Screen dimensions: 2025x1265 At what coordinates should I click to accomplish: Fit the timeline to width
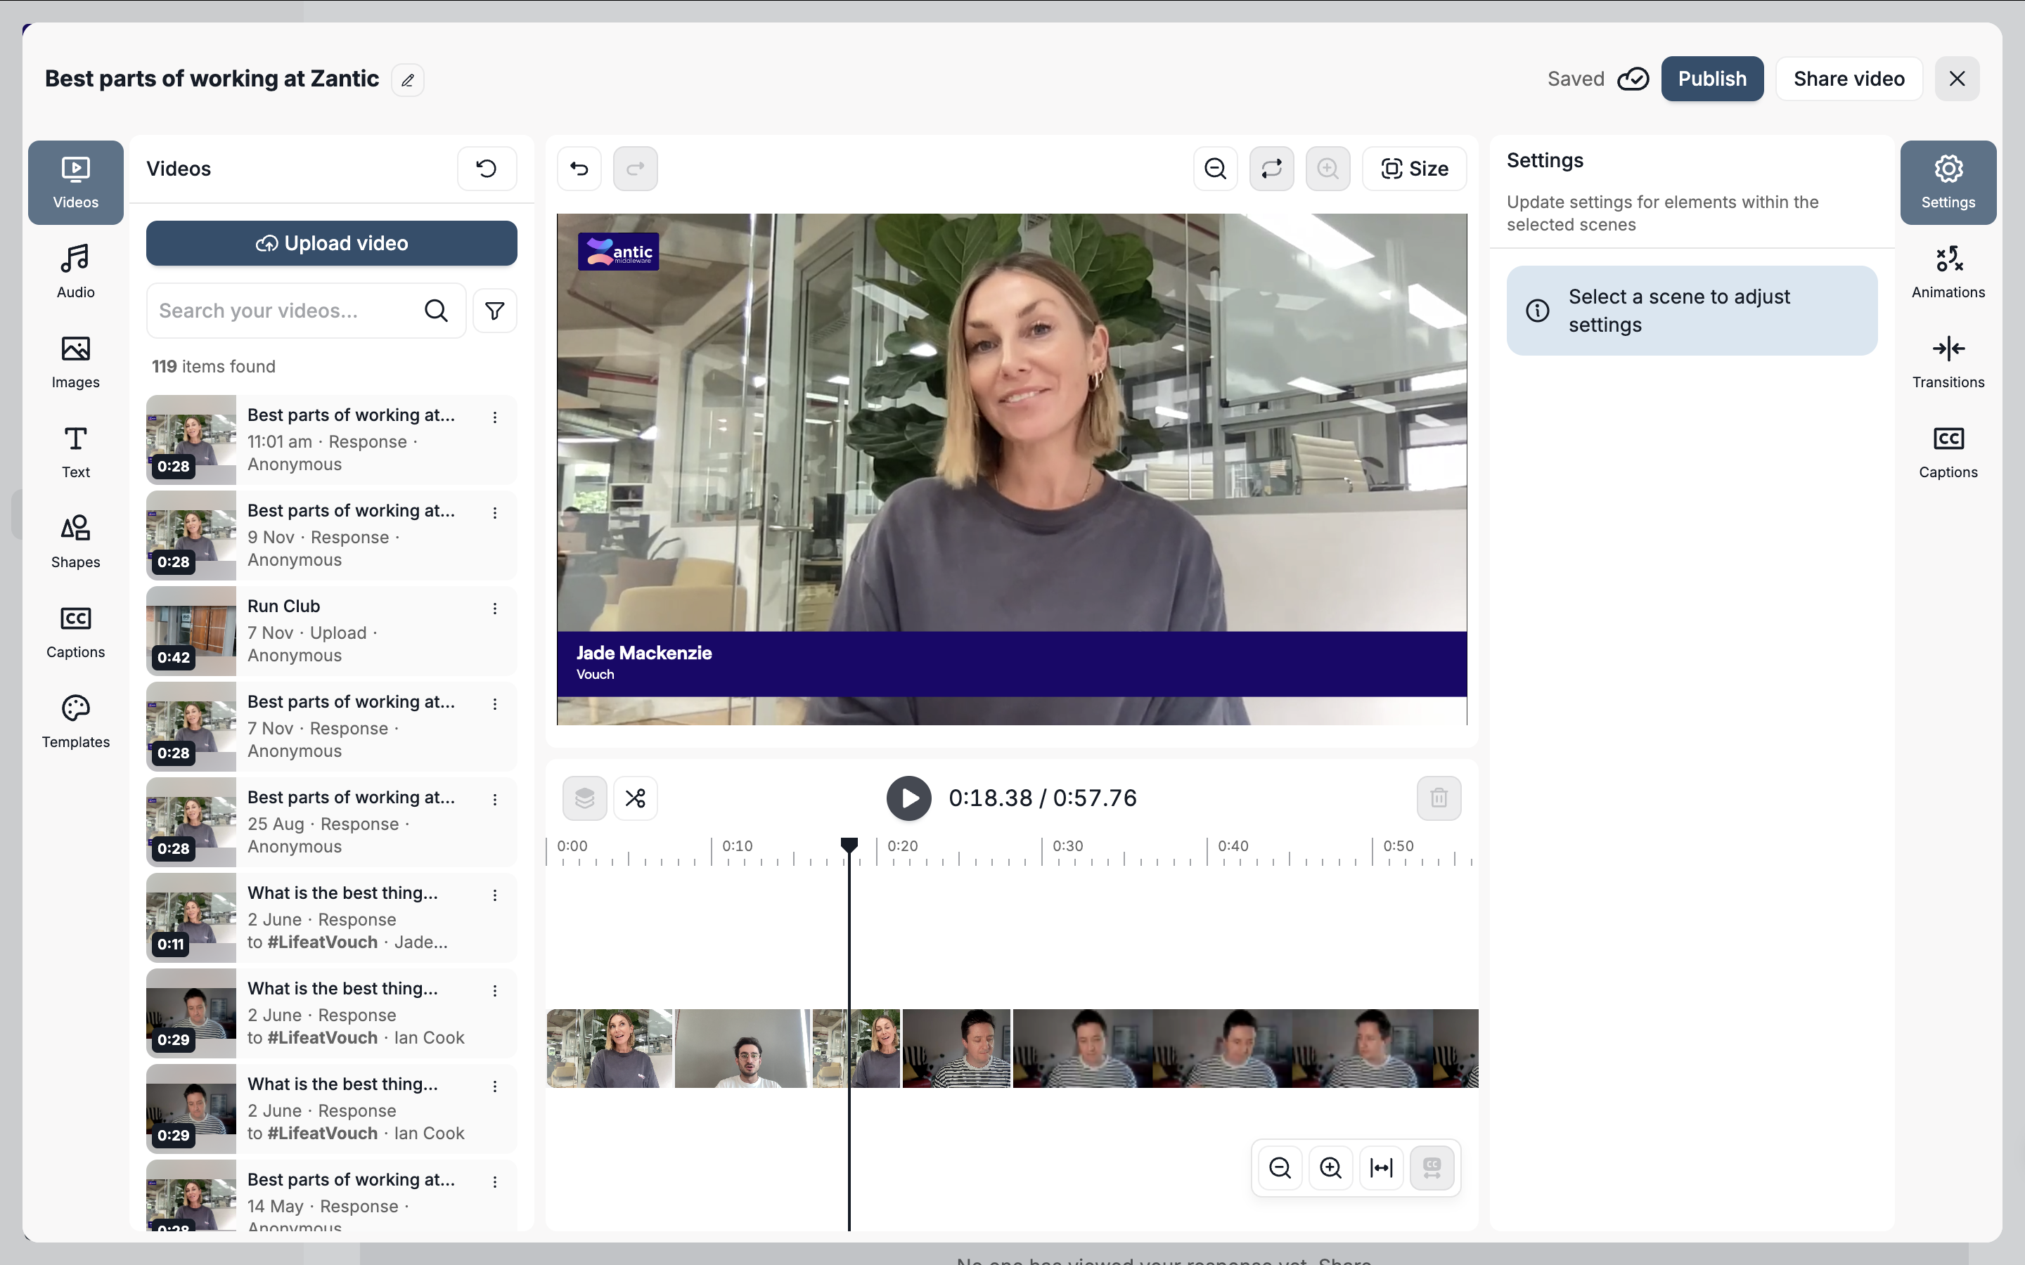(x=1381, y=1168)
